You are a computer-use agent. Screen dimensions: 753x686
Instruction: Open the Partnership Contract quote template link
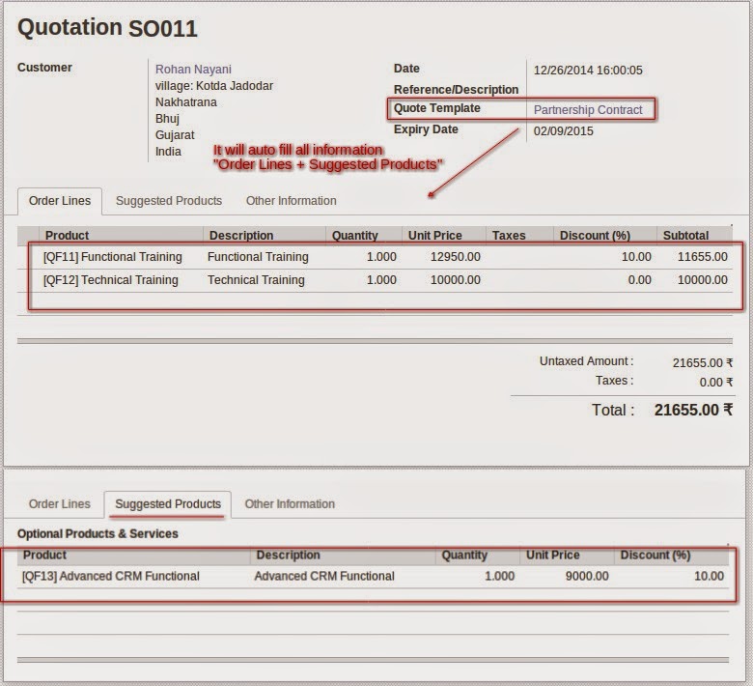click(588, 109)
